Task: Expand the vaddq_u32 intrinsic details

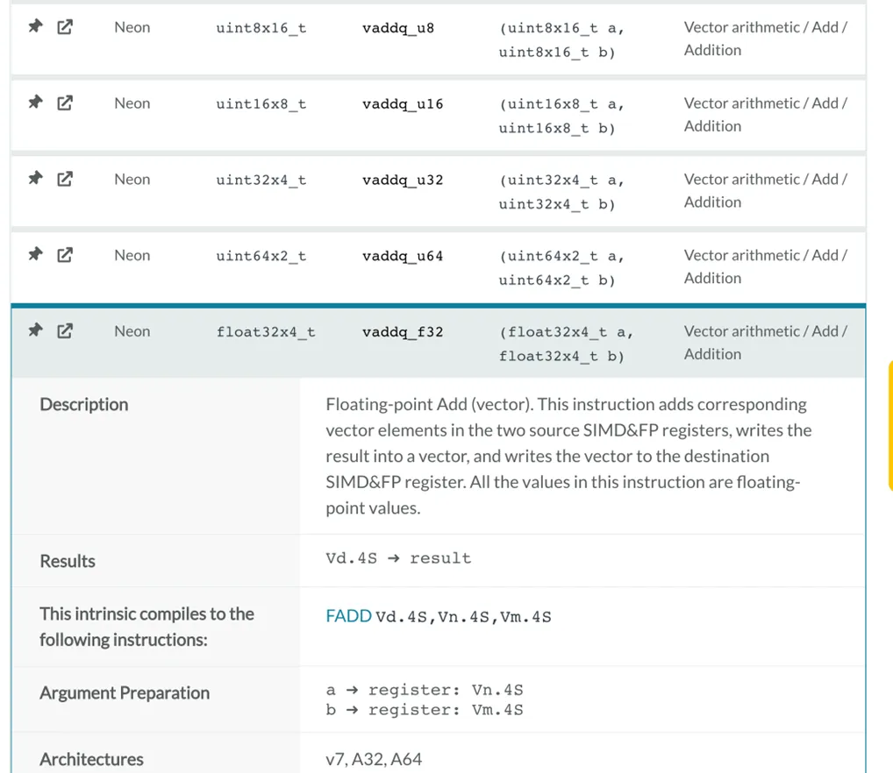Action: pos(403,181)
